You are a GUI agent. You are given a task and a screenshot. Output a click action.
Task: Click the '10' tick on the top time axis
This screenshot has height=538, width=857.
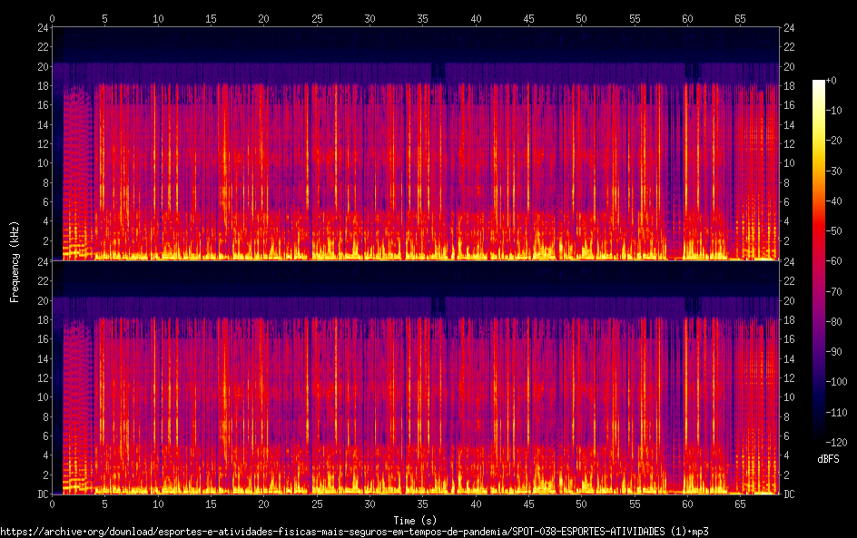(x=158, y=18)
